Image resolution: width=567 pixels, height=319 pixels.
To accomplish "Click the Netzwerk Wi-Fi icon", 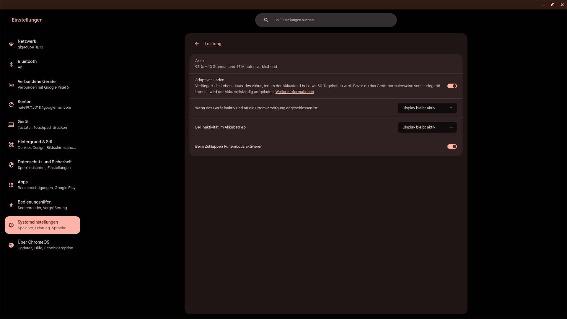I will [x=11, y=44].
